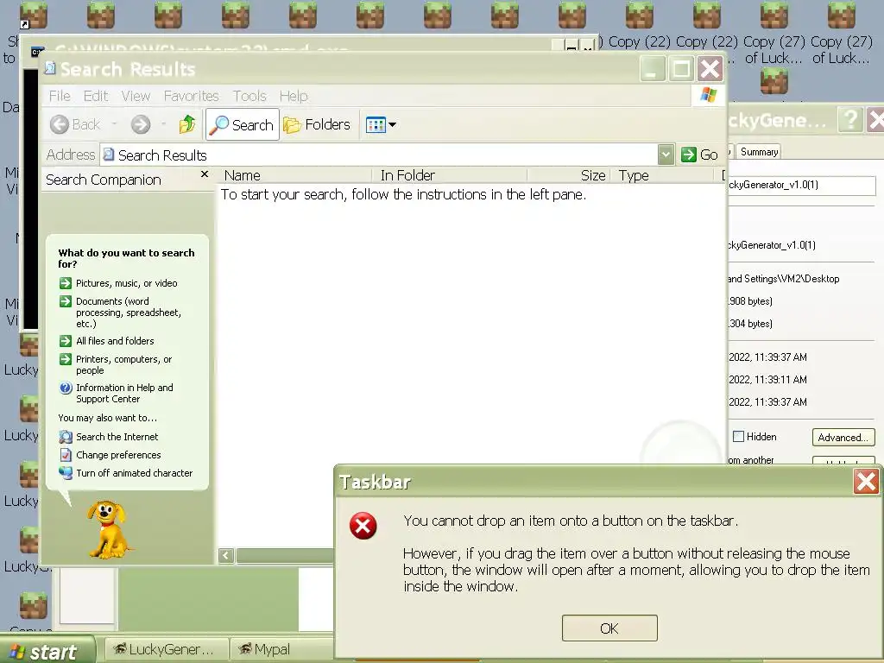Sort by Type column header

pyautogui.click(x=662, y=175)
